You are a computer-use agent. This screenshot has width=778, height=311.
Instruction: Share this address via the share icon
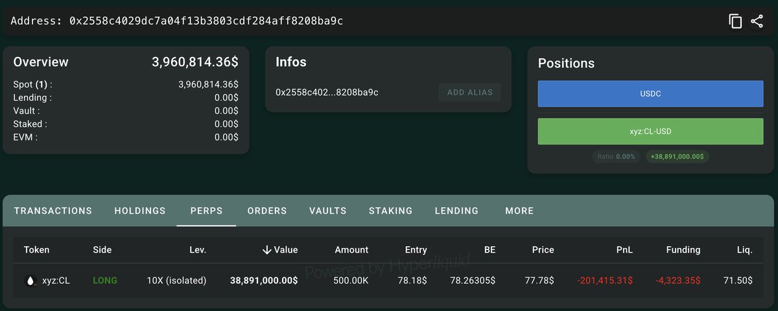757,21
